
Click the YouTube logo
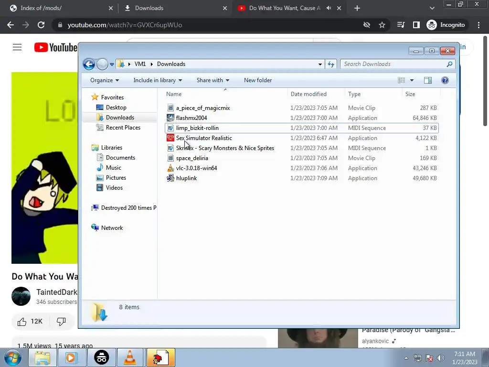tap(56, 47)
